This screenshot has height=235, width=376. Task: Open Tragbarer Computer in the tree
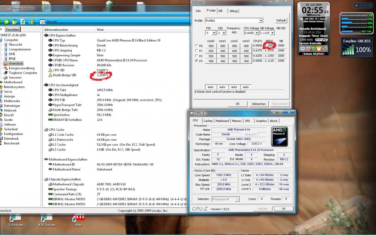(x=23, y=73)
